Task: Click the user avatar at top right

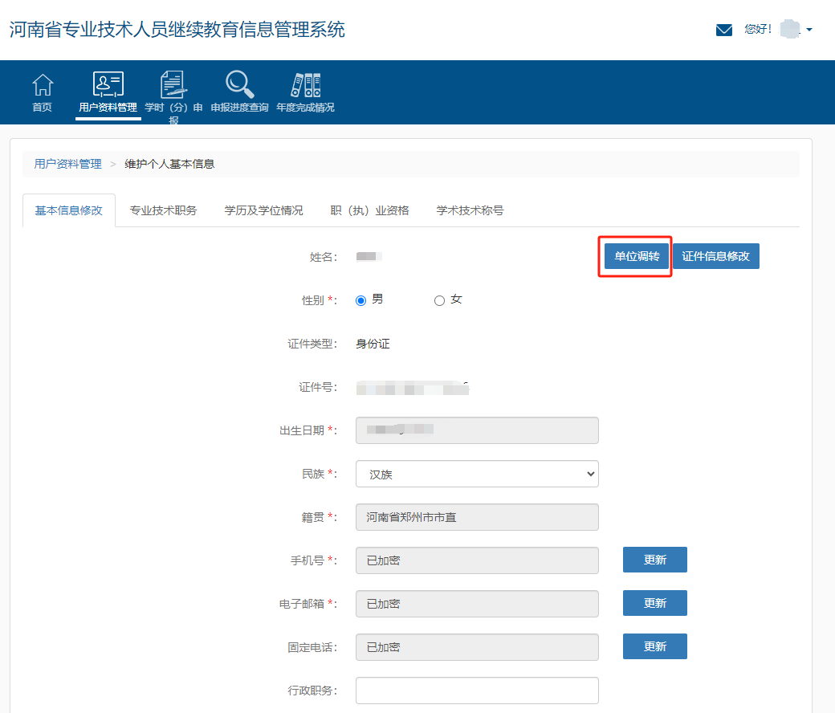Action: tap(789, 30)
